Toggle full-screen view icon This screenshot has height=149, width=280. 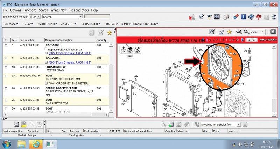(217, 17)
